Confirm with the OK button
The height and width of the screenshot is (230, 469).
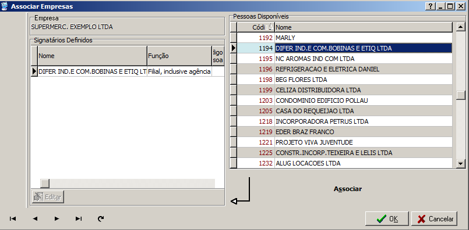click(387, 219)
